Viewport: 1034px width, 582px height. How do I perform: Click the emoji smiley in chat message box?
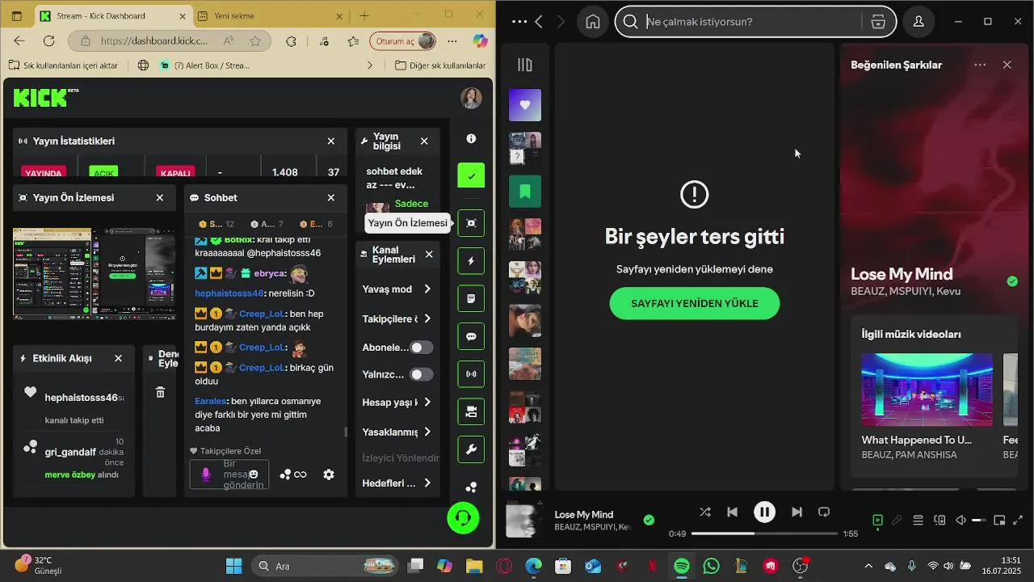(254, 474)
